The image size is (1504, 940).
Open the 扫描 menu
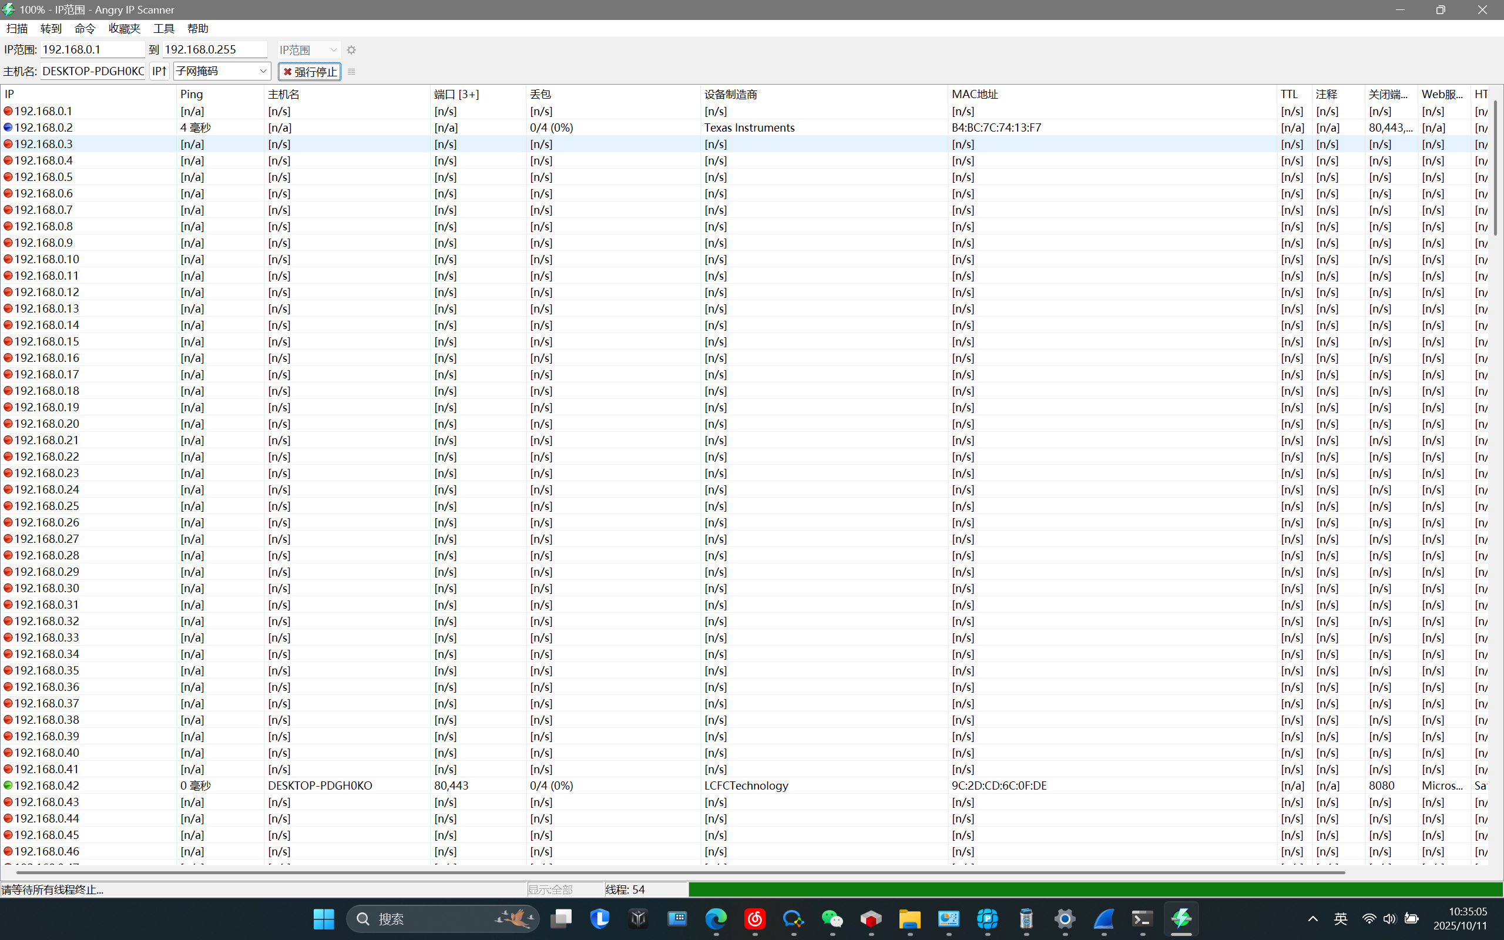(x=18, y=29)
